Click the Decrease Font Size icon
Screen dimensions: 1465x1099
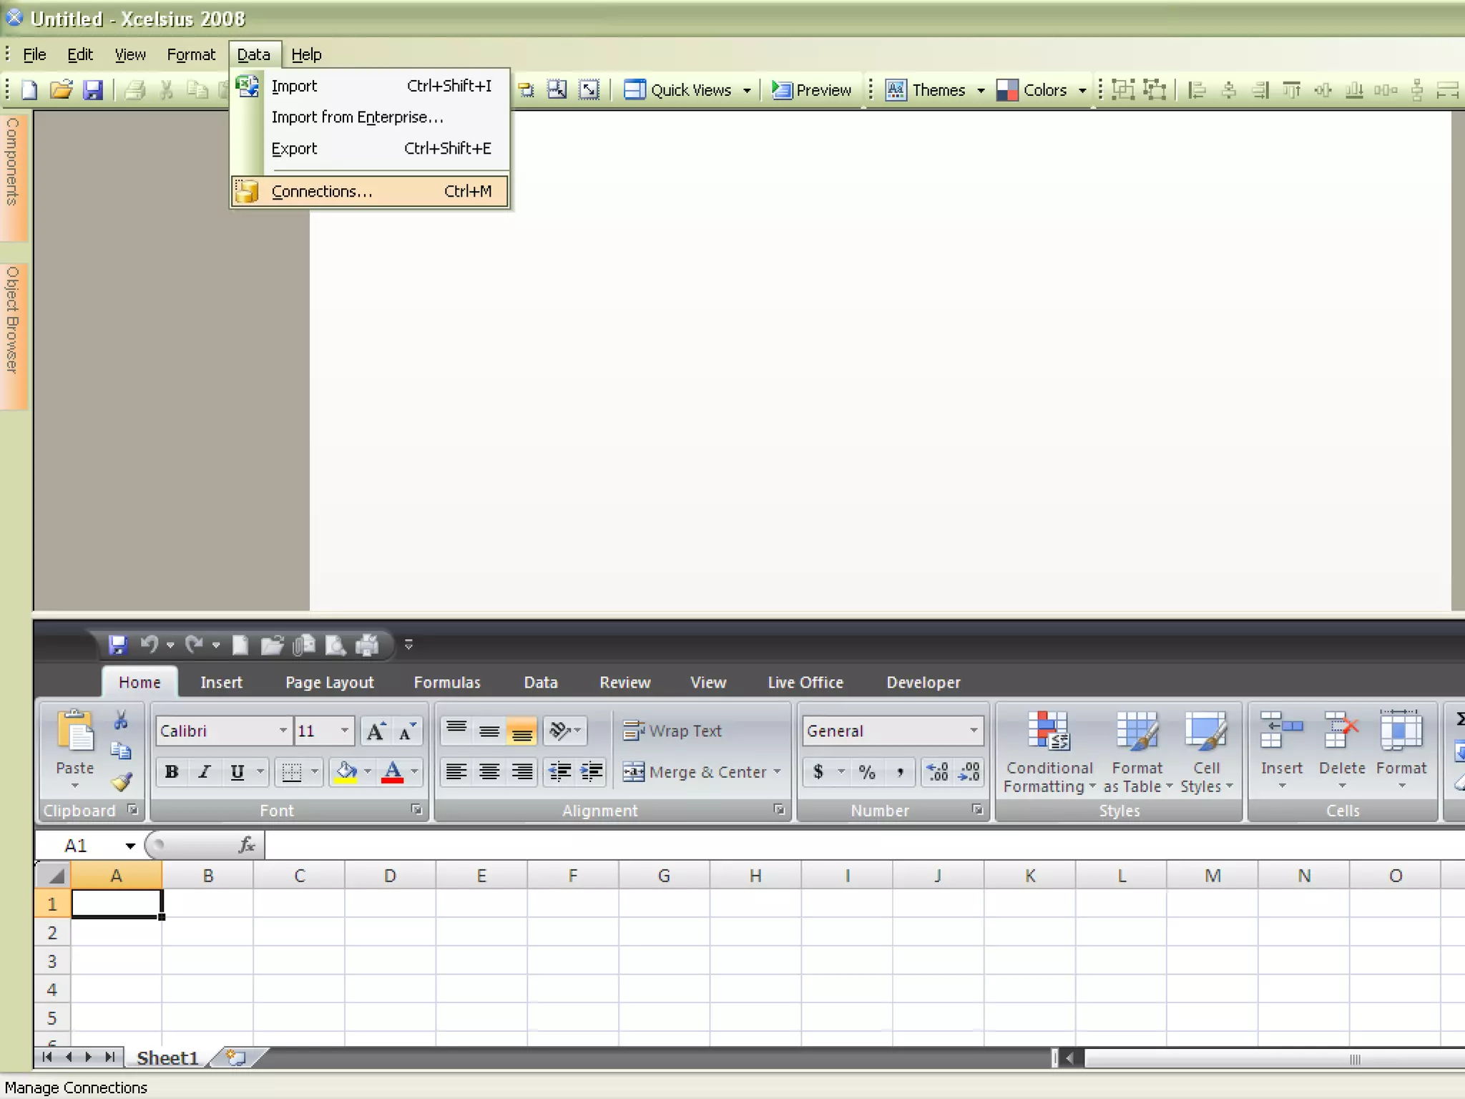pyautogui.click(x=407, y=731)
